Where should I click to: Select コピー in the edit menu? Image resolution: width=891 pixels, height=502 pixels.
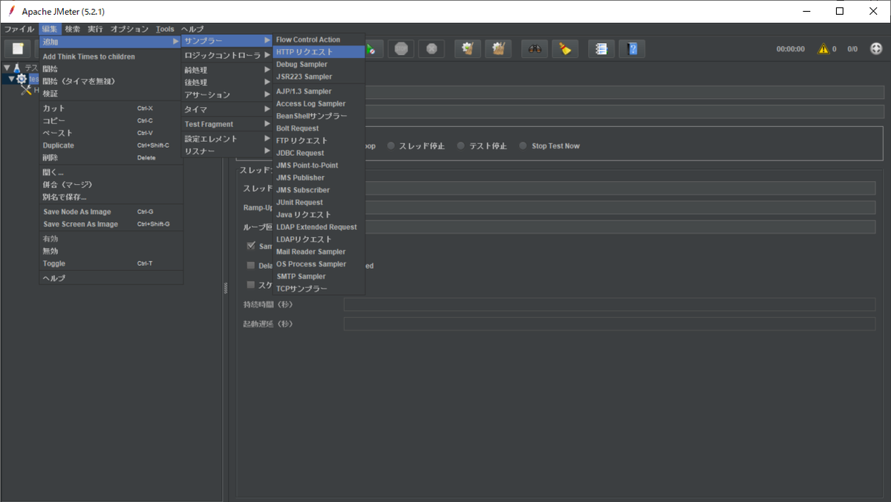click(x=111, y=120)
